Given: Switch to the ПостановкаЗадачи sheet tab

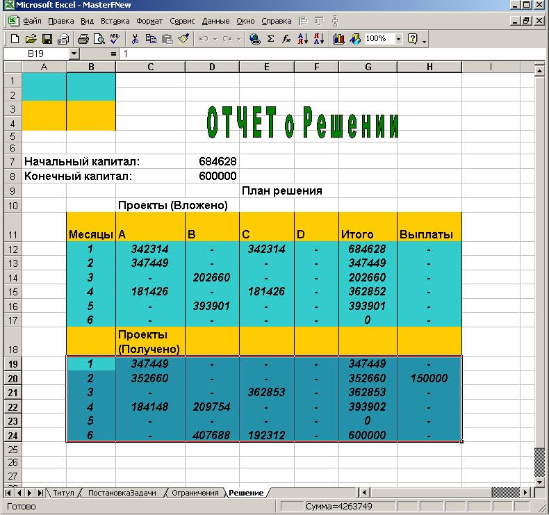Looking at the screenshot, I should 126,493.
